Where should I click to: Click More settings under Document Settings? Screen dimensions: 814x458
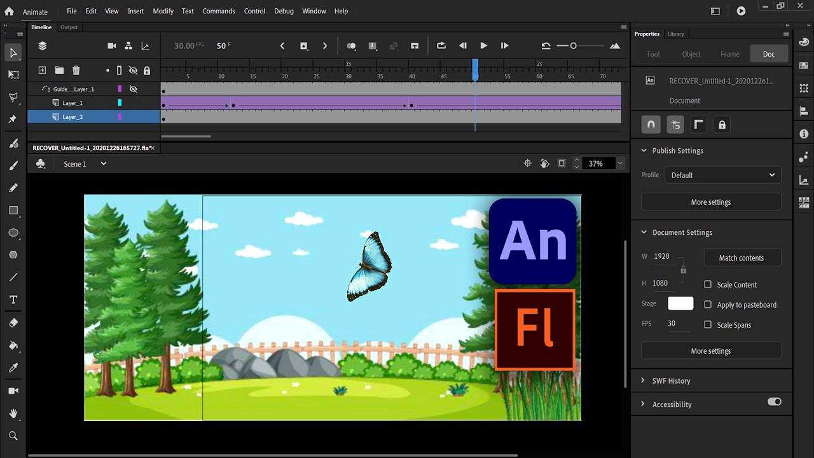tap(711, 350)
